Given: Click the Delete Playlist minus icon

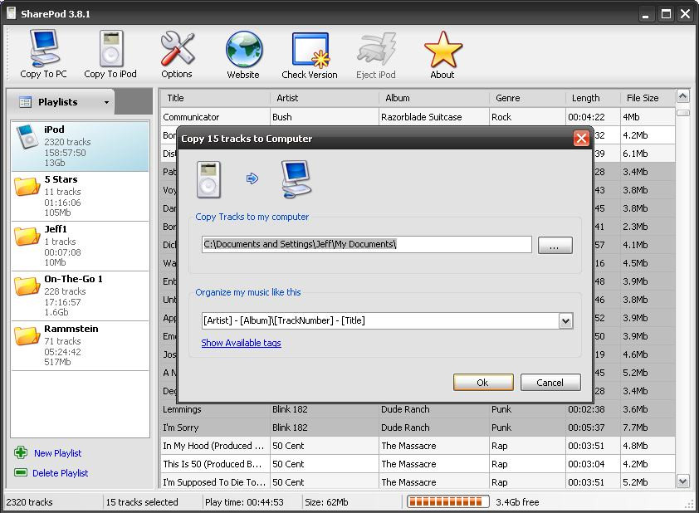Looking at the screenshot, I should tap(21, 473).
